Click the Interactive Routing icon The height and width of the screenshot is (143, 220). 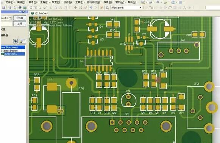click(151, 8)
